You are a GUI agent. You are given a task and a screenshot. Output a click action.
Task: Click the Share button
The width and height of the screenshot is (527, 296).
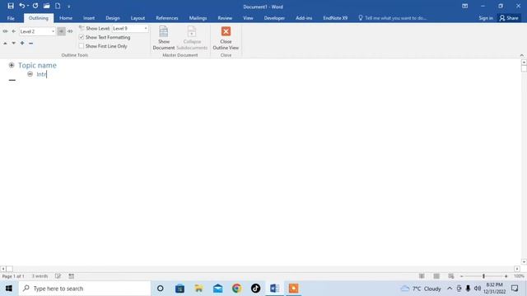509,18
